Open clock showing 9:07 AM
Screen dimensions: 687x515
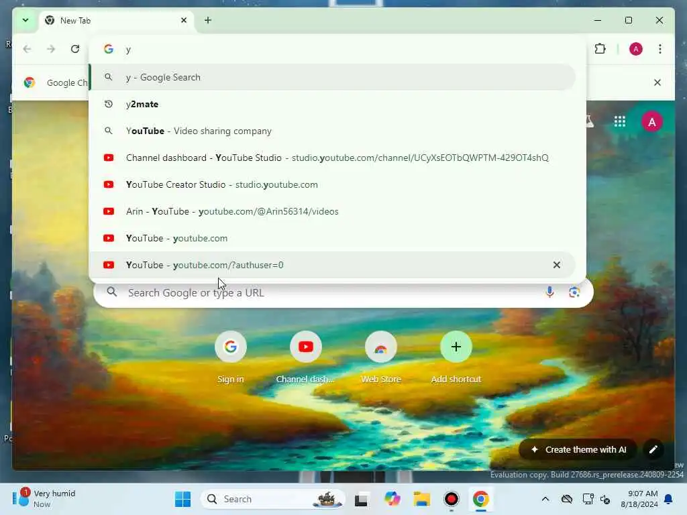639,499
